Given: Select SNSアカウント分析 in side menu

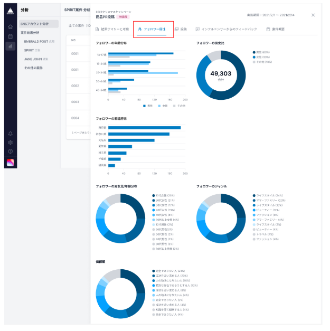Looking at the screenshot, I should [39, 24].
